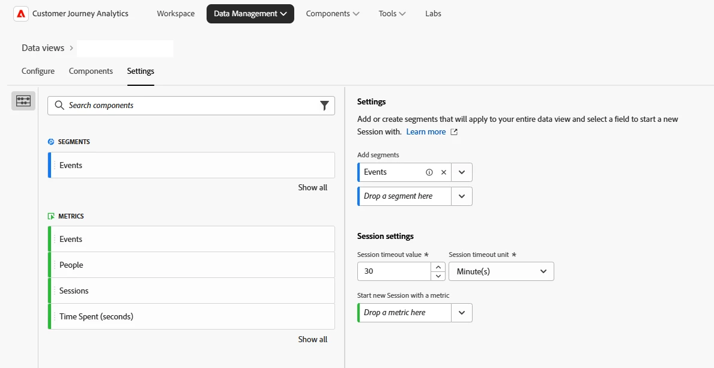The image size is (714, 368).
Task: Click the Data views breadcrumb link
Action: [43, 48]
